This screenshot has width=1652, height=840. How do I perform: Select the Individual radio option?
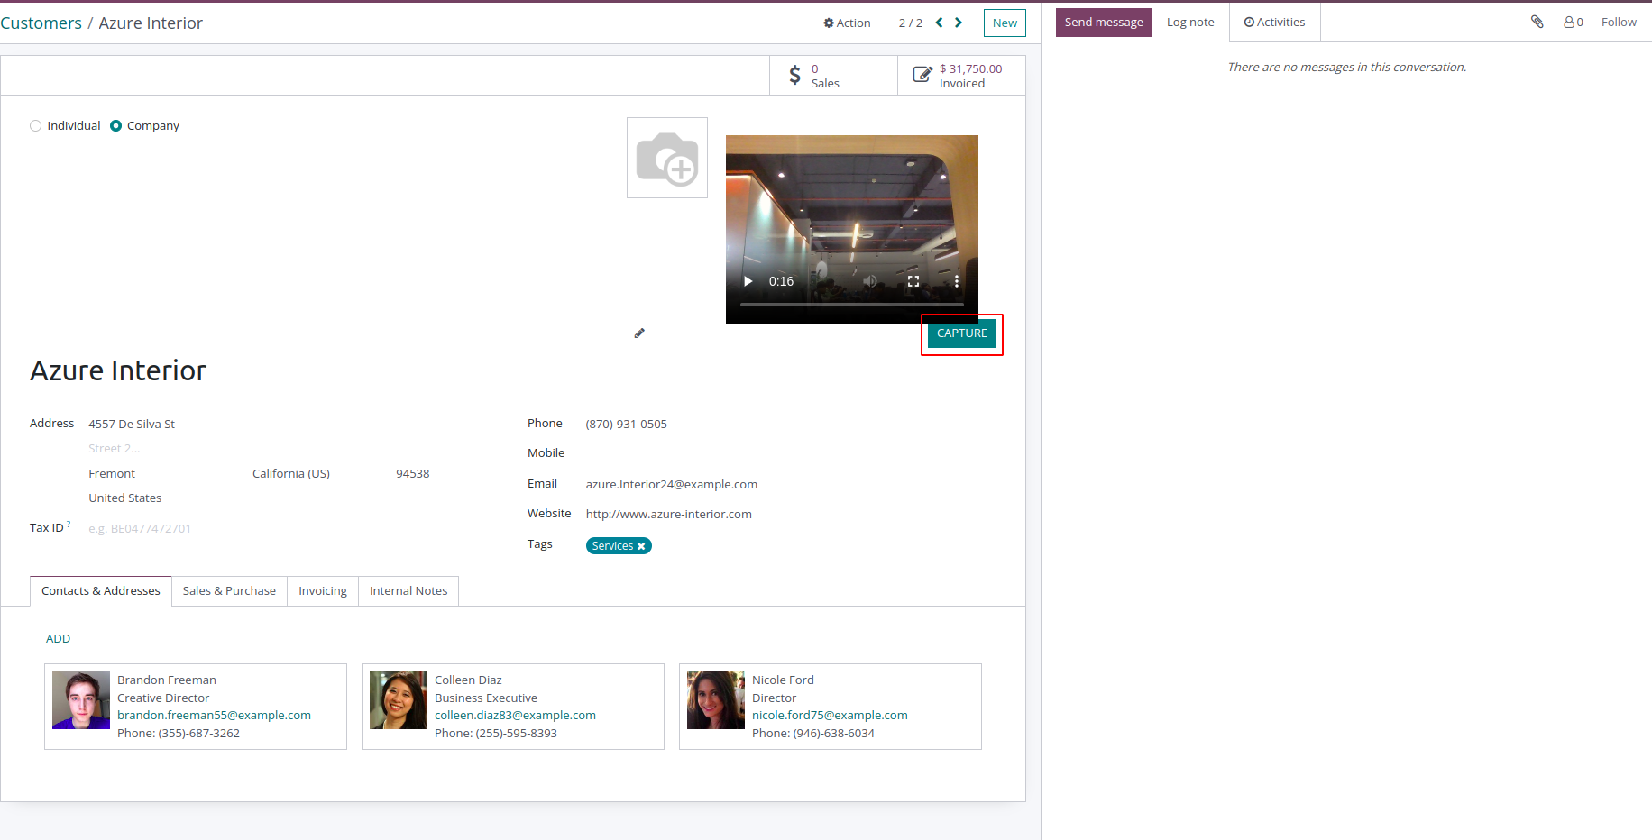[35, 126]
